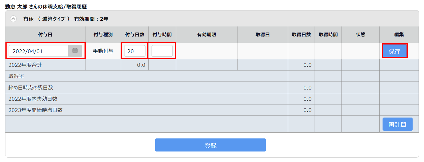Click the 状態 column header
424x162 pixels.
click(x=360, y=35)
